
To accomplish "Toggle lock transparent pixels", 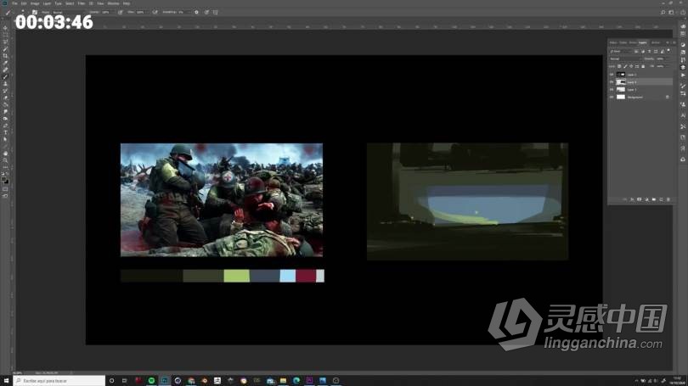I will pyautogui.click(x=619, y=66).
